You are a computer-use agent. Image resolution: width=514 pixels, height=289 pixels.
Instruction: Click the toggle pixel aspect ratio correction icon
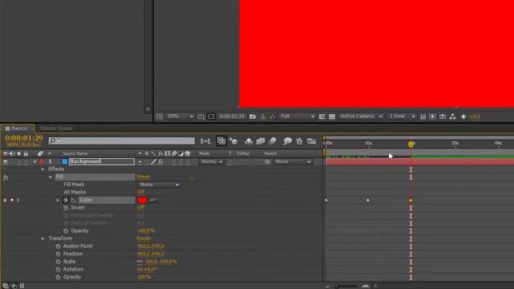click(x=423, y=116)
